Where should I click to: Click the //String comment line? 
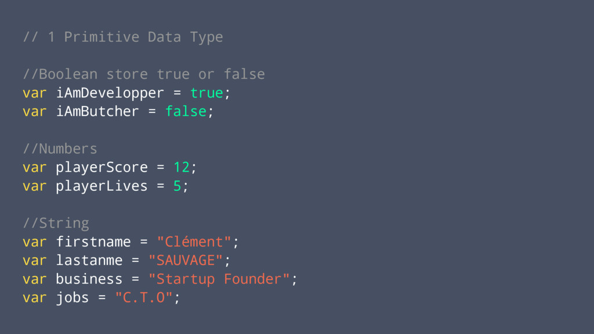pos(56,223)
